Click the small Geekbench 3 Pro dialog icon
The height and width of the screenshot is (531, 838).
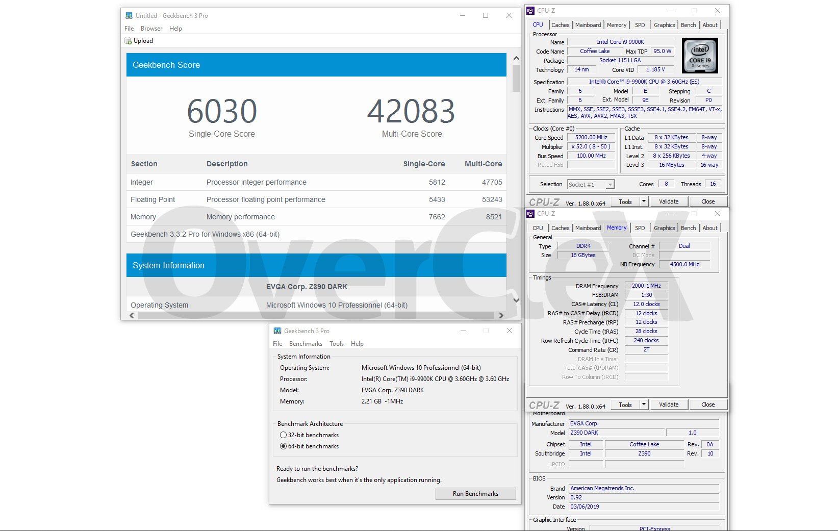click(x=277, y=331)
